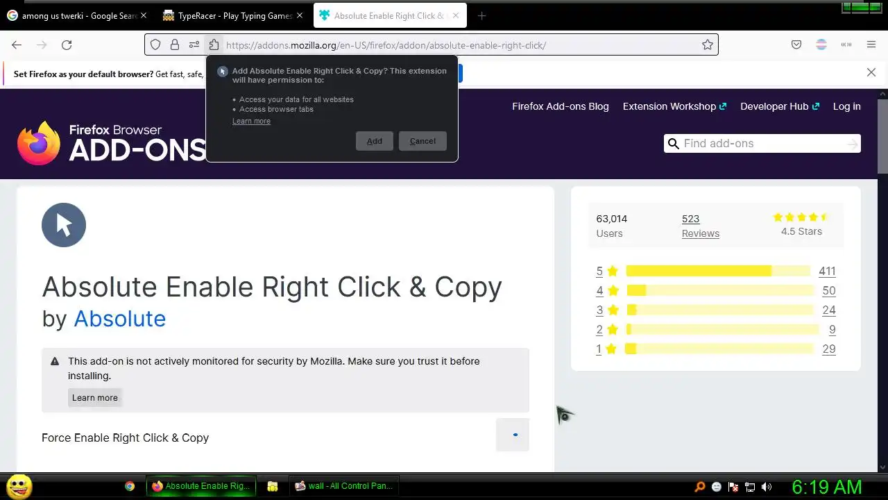The image size is (888, 500).
Task: Open the 29 one-star reviews count
Action: click(x=829, y=349)
